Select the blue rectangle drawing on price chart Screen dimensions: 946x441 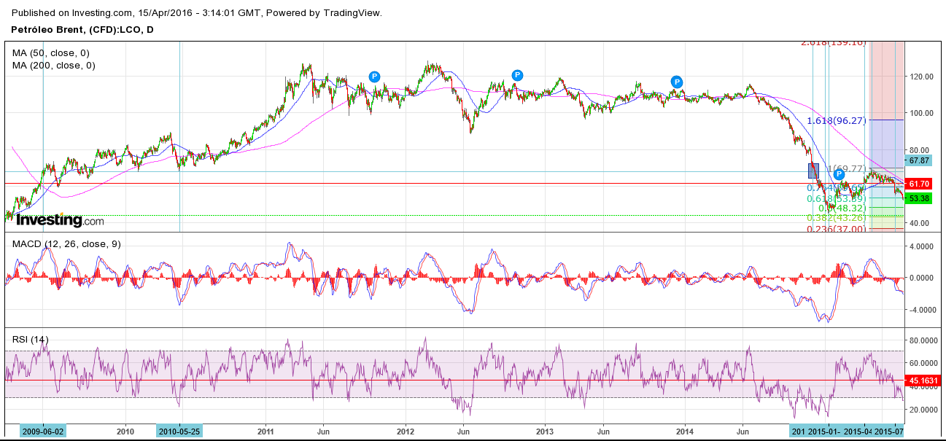(813, 171)
